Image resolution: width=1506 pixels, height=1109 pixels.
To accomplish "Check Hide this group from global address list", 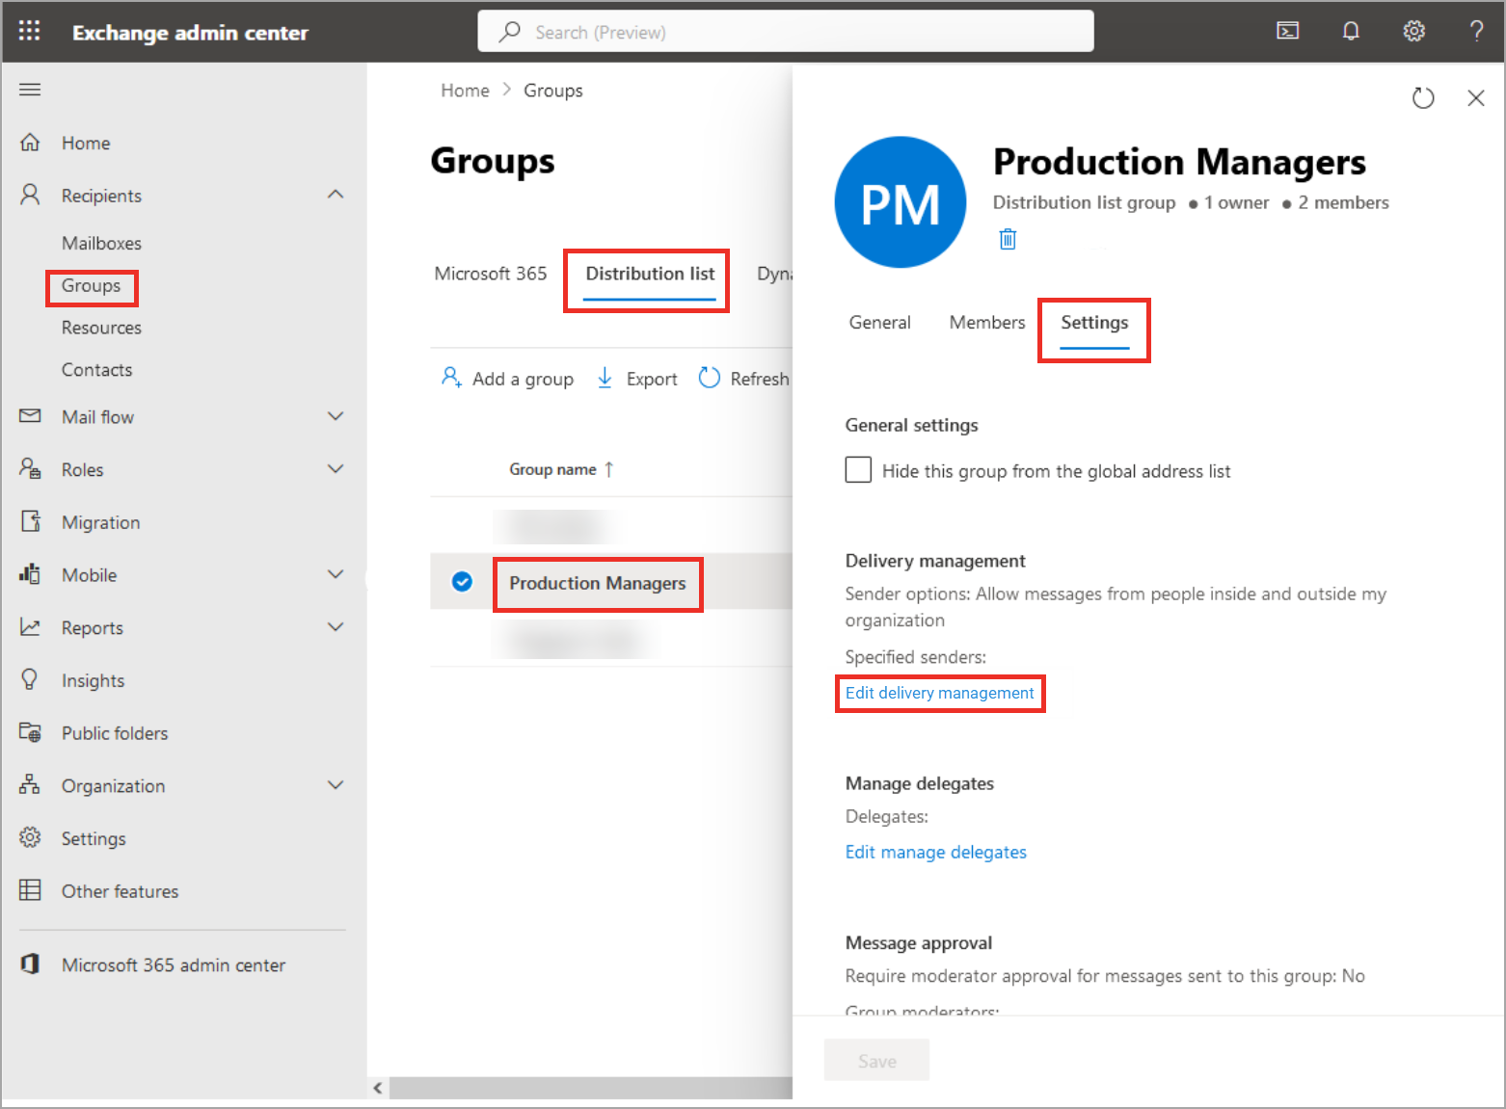I will pyautogui.click(x=858, y=470).
